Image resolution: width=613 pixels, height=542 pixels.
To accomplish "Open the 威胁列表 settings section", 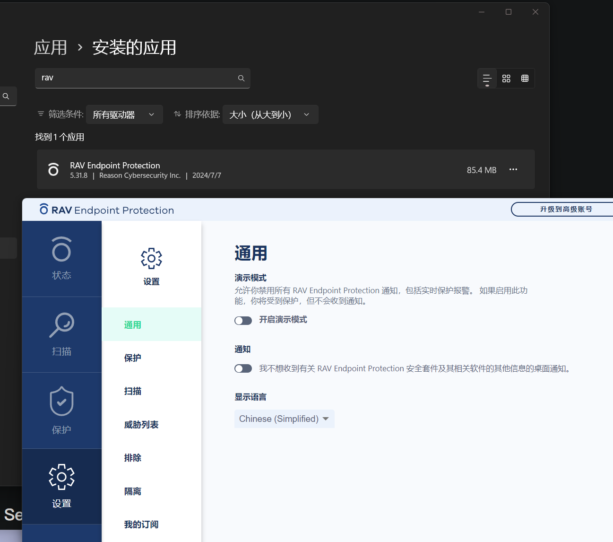I will click(x=141, y=424).
